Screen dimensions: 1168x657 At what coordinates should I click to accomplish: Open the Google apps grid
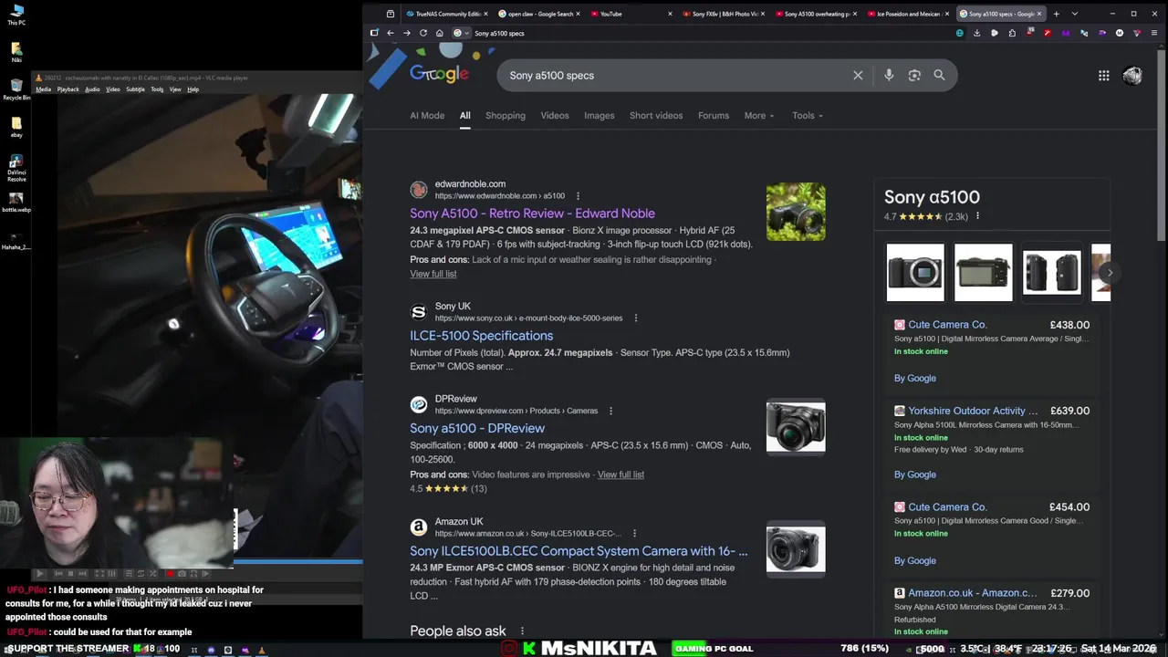(1103, 76)
